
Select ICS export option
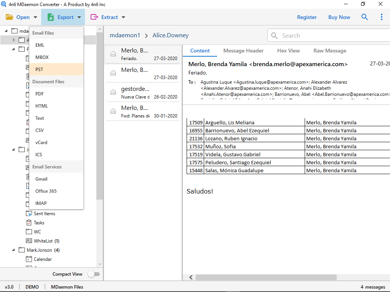point(56,154)
